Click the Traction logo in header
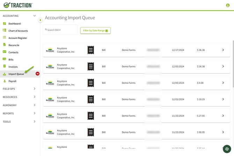This screenshot has width=234, height=156. tap(18, 5)
